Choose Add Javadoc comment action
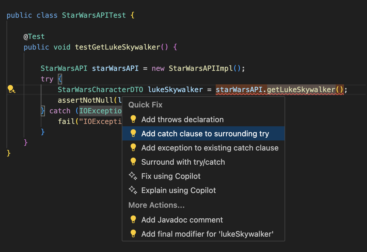Image resolution: width=367 pixels, height=252 pixels. pyautogui.click(x=204, y=220)
